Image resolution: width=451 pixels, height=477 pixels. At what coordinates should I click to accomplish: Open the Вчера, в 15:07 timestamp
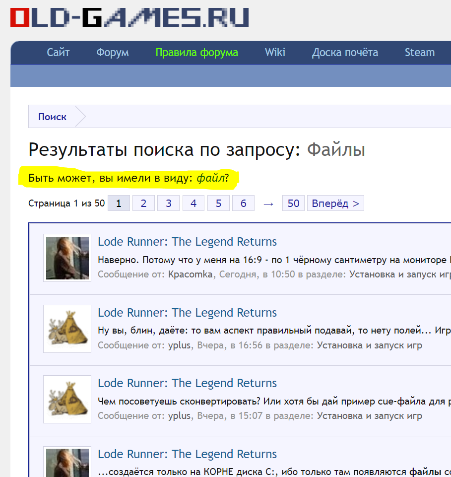230,415
